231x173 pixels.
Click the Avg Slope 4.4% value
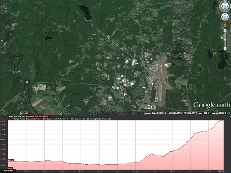pyautogui.click(x=102, y=119)
